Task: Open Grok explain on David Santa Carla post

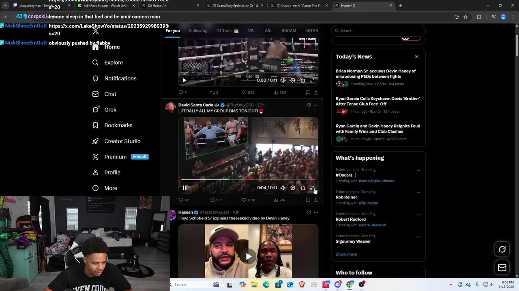Action: [309, 105]
